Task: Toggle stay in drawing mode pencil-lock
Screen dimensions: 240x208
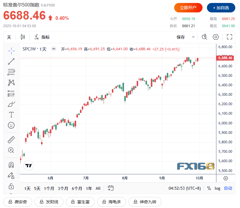Action: pos(11,175)
